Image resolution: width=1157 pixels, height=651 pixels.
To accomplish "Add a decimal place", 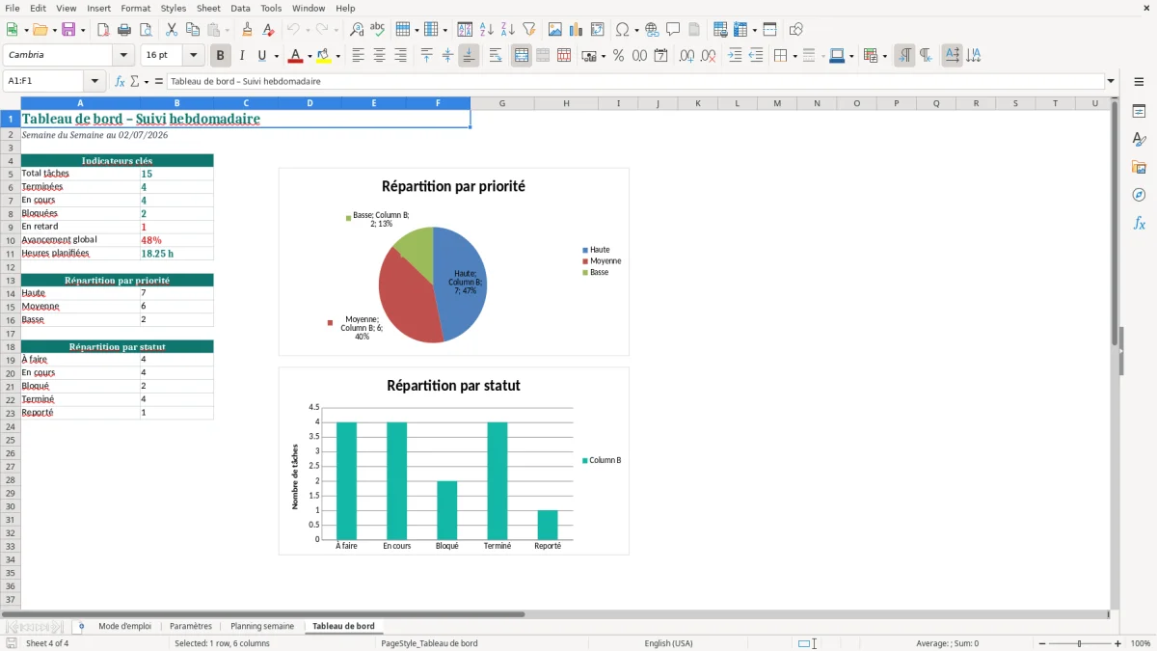I will pos(687,56).
